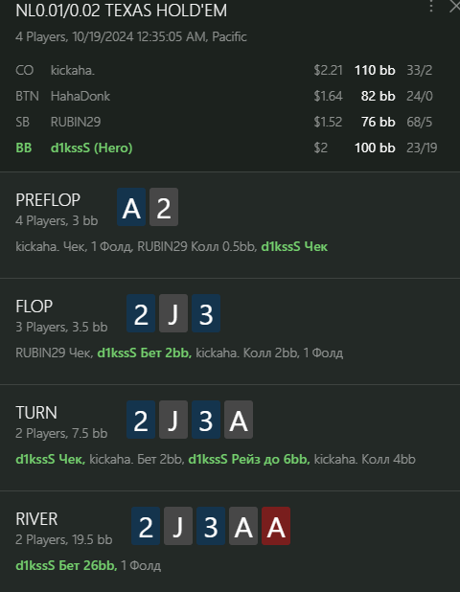This screenshot has width=460, height=592.
Task: Click the preflop Ace hole card
Action: [131, 207]
